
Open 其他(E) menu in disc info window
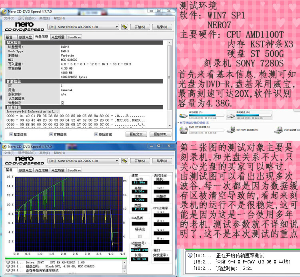[x=44, y=18]
